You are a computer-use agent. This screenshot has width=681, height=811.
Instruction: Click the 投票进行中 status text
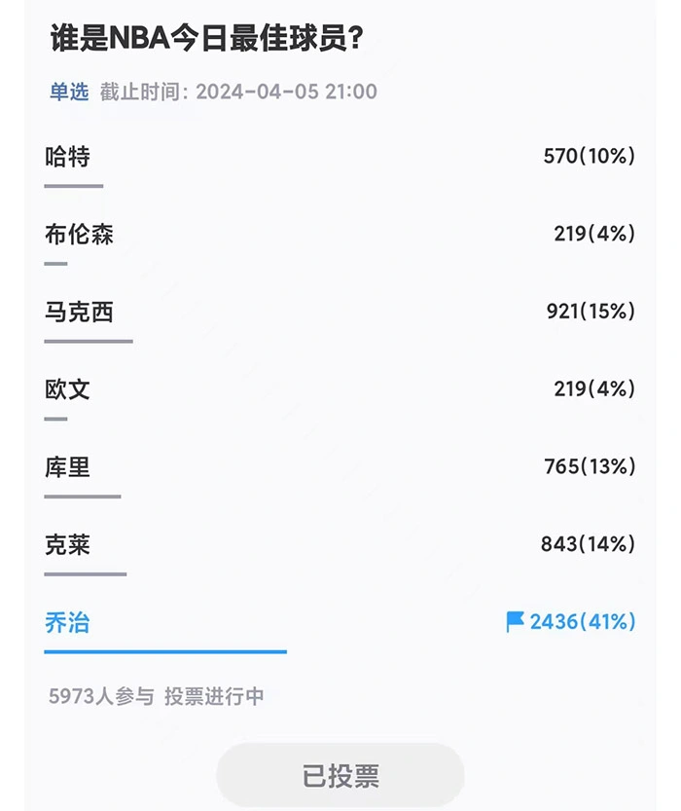(x=214, y=696)
